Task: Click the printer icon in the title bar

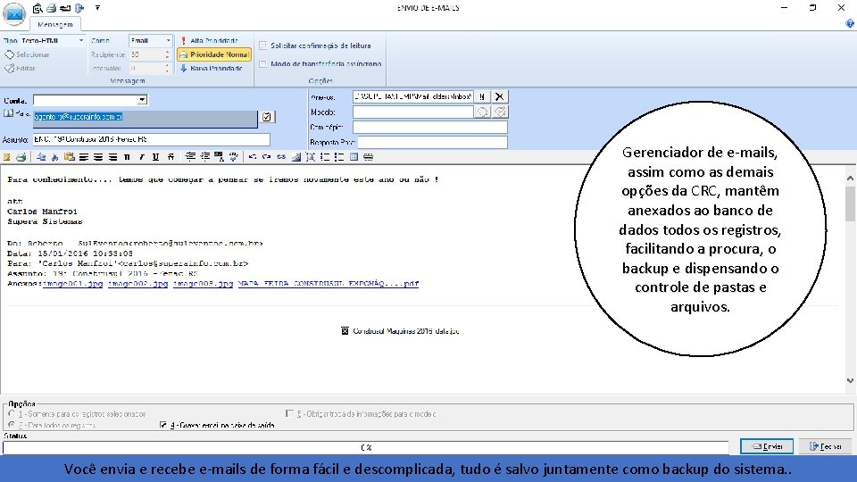Action: (x=52, y=8)
